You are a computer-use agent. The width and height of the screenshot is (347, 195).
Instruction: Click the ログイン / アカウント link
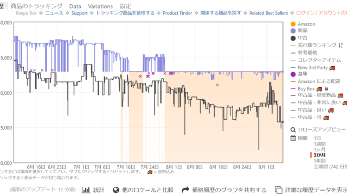322,13
